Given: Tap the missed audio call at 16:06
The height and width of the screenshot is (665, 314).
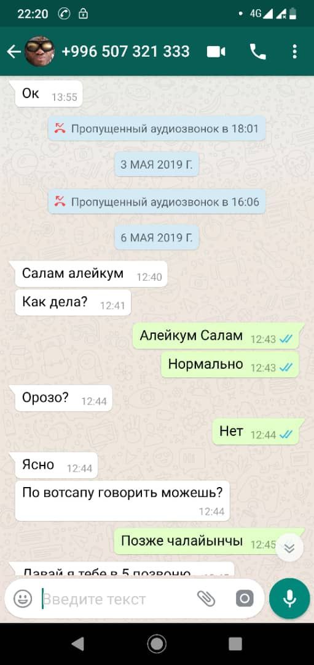Looking at the screenshot, I should [x=157, y=201].
